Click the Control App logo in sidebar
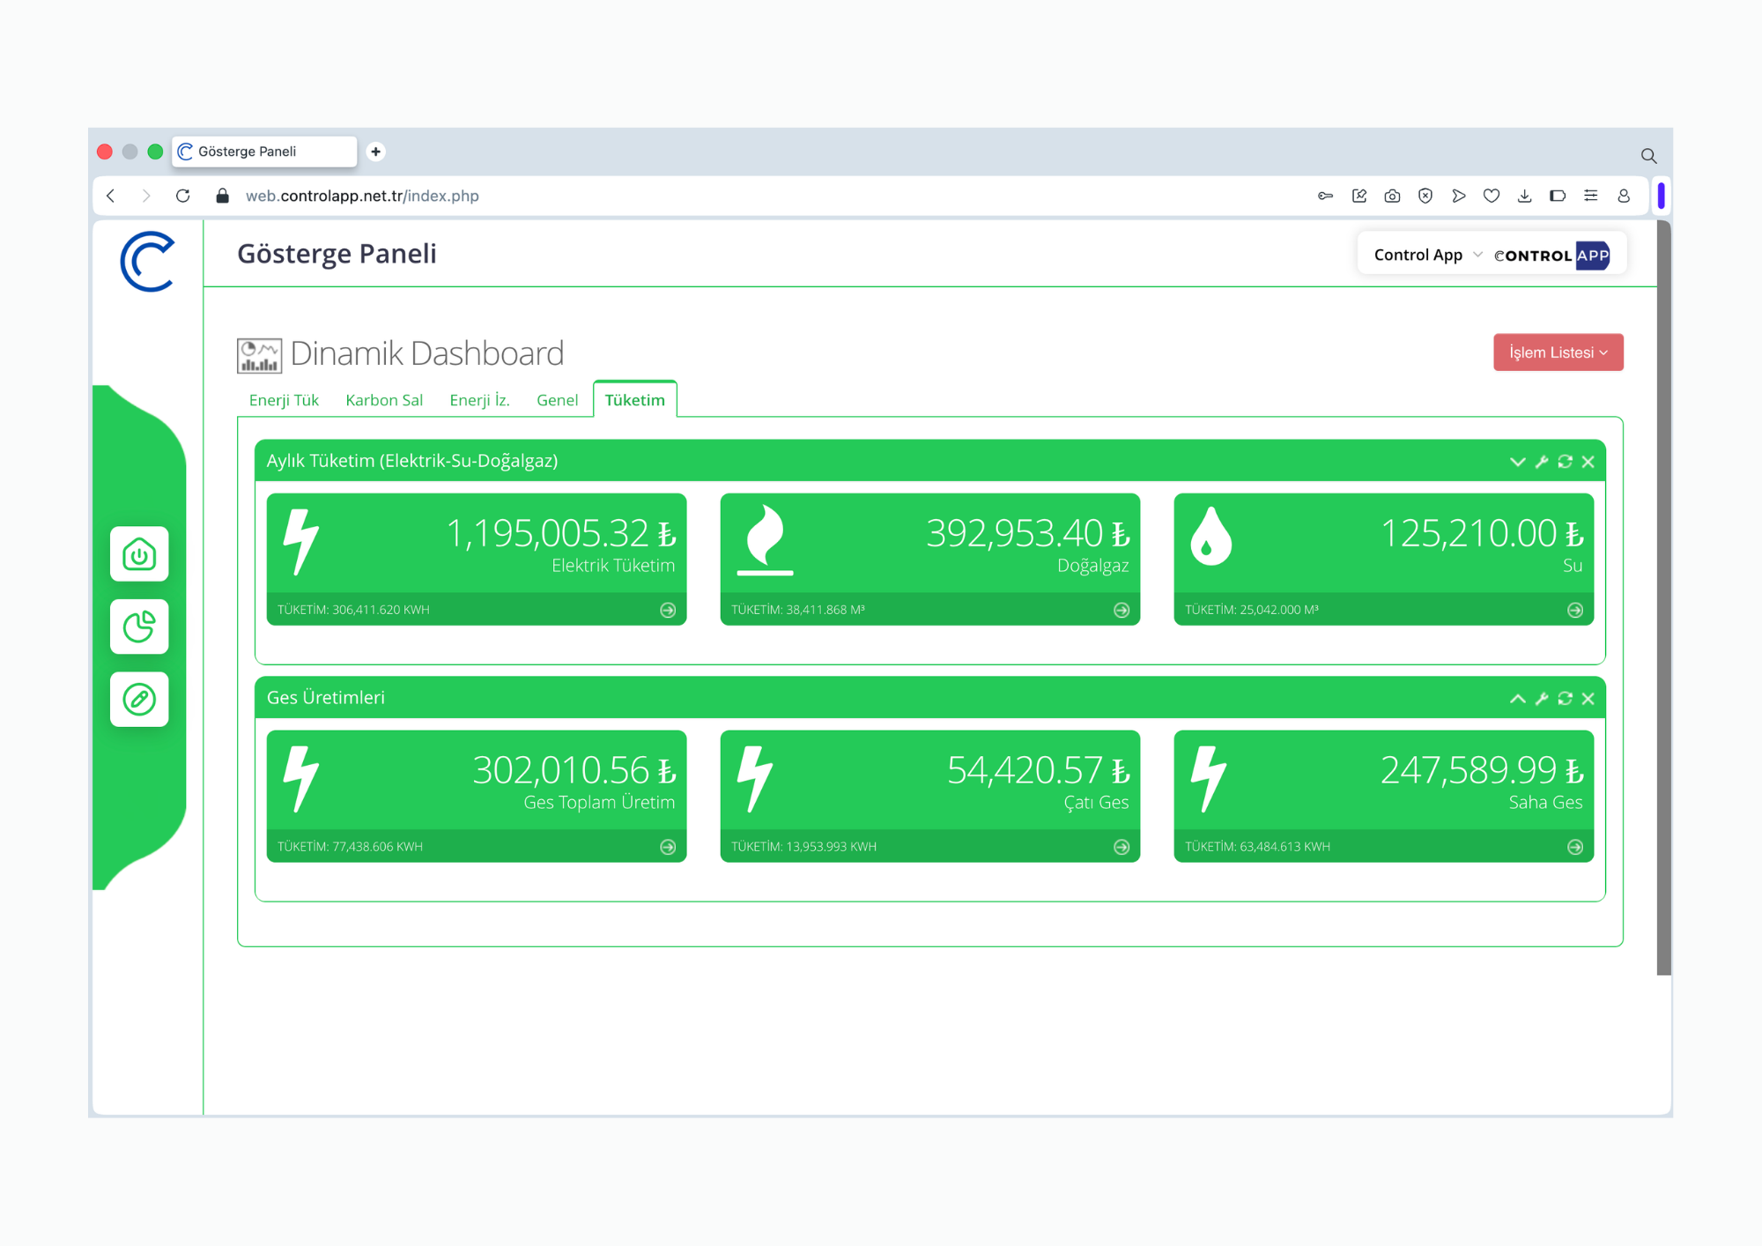Viewport: 1762px width, 1246px height. click(148, 262)
